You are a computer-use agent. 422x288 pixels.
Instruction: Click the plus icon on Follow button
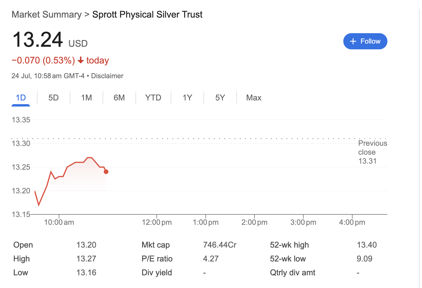[x=353, y=41]
